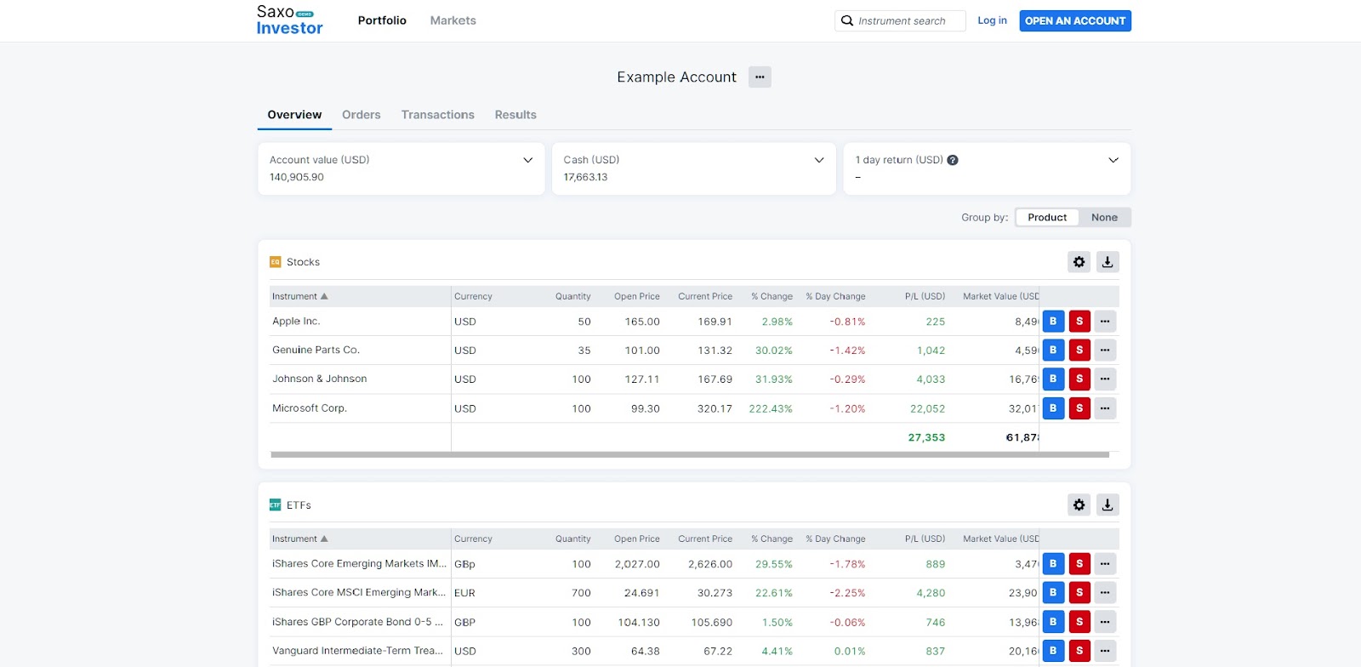
Task: Buy iShares Core MSCI Emerging Markets ETF
Action: 1053,592
